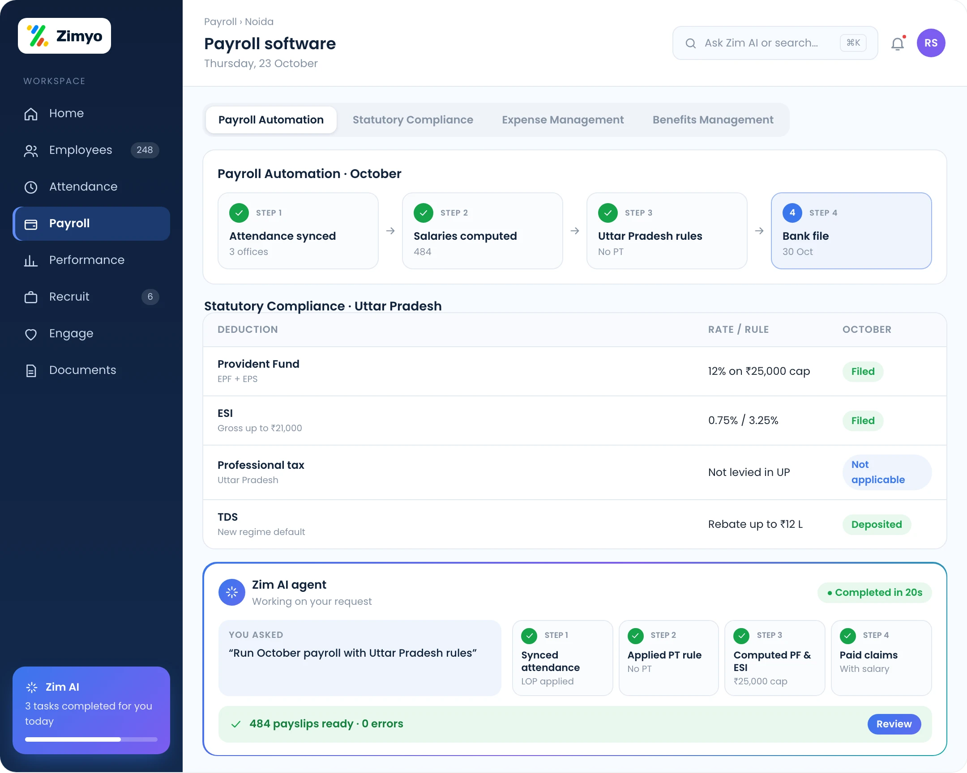Click the Zim AI agent sparkle icon

[231, 592]
